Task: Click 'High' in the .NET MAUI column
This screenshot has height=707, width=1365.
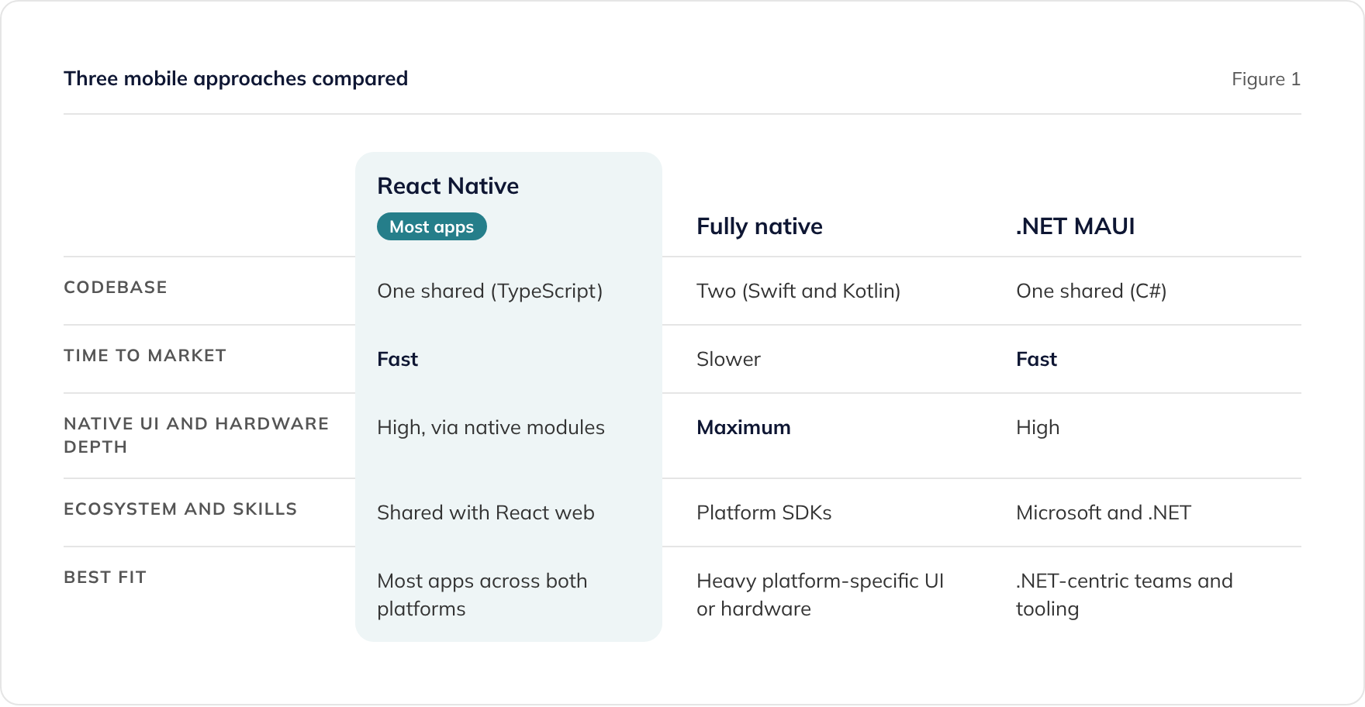Action: point(1038,428)
